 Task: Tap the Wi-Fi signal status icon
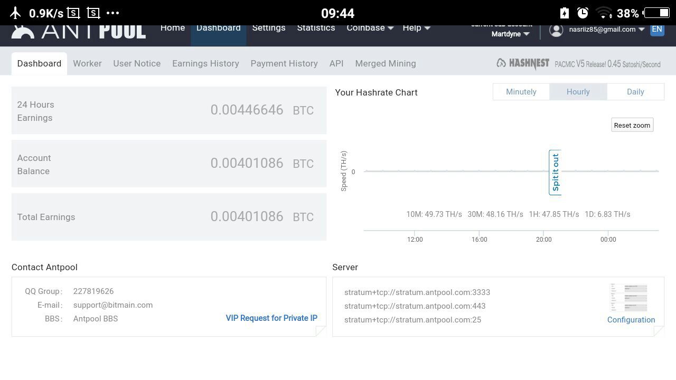(604, 13)
